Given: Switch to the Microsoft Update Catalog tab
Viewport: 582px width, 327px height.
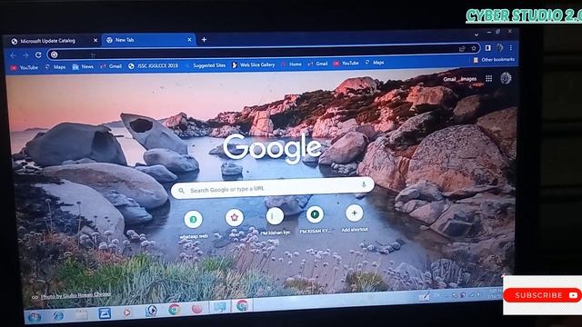Looking at the screenshot, I should coord(54,41).
